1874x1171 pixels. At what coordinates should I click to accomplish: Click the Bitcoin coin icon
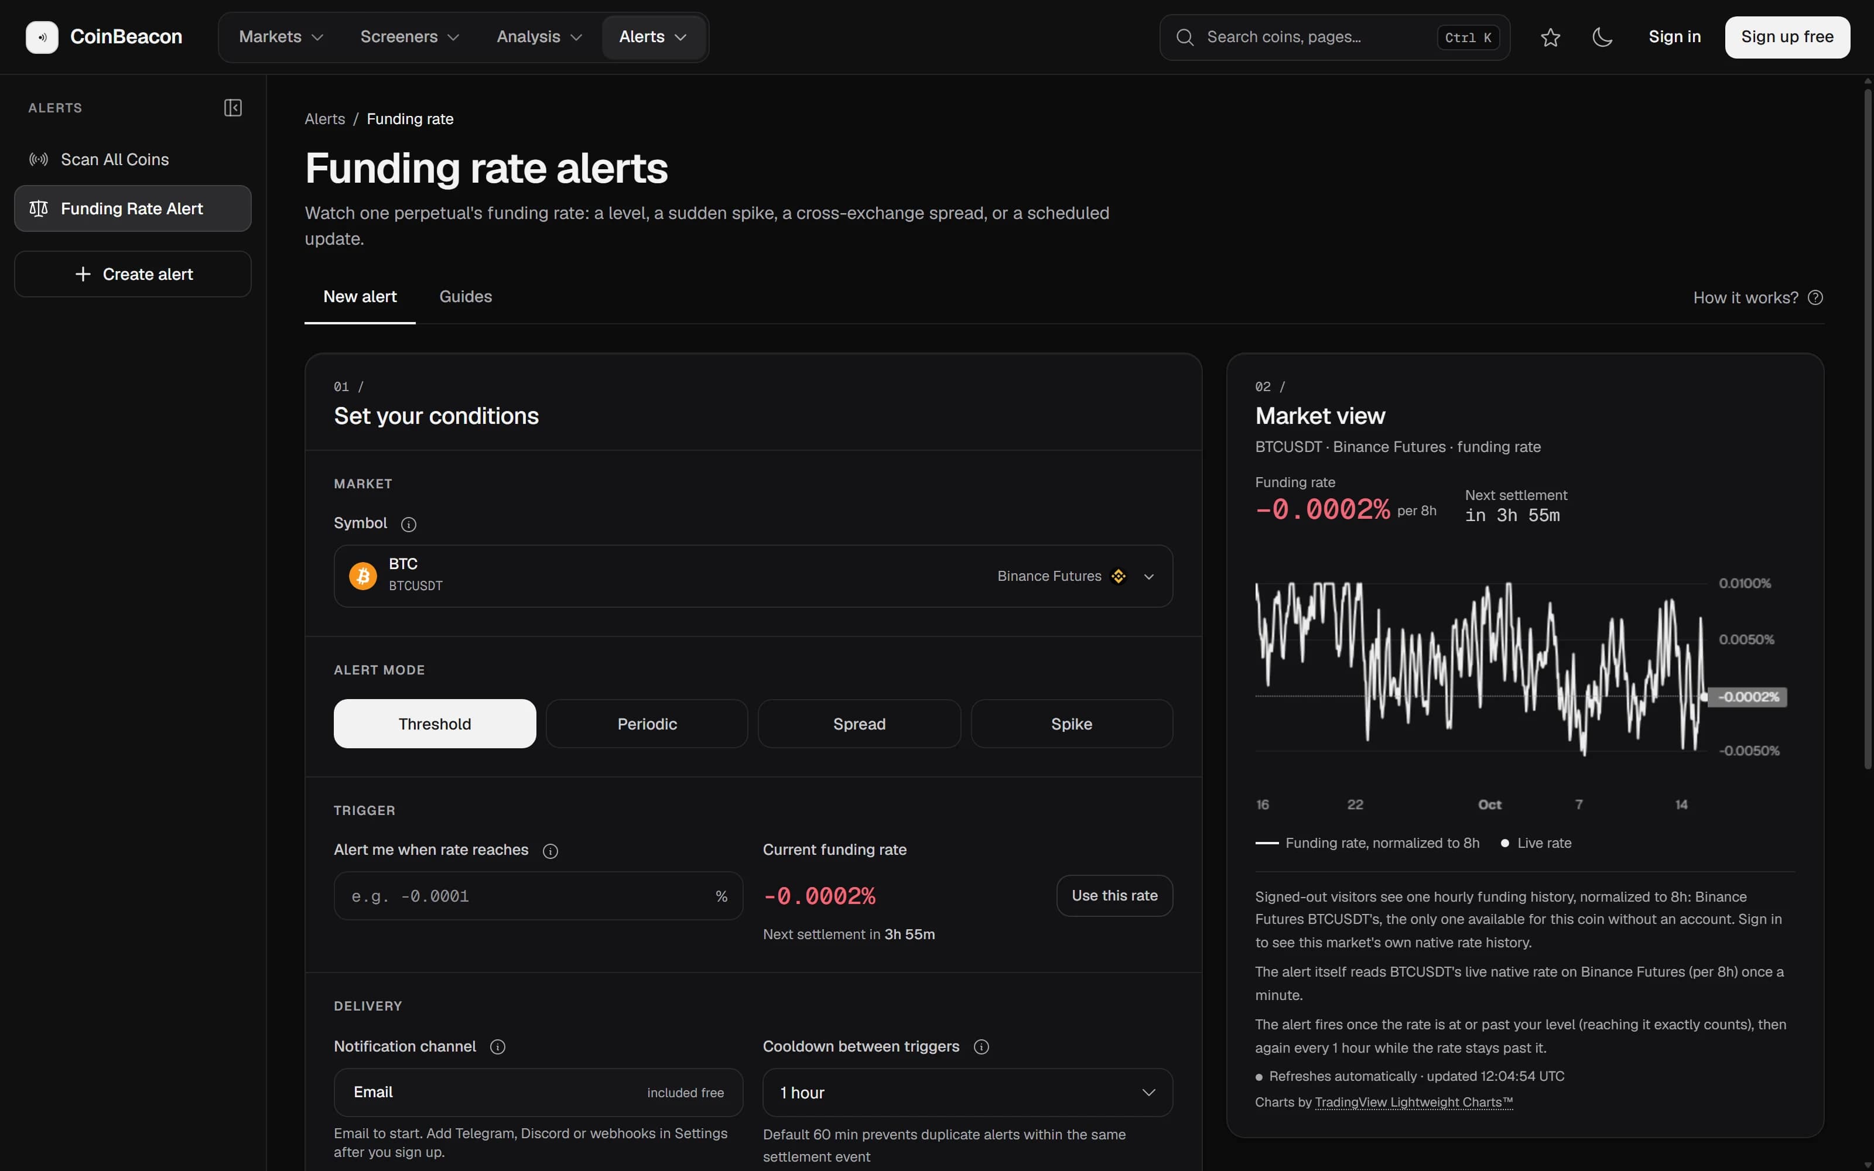click(363, 576)
